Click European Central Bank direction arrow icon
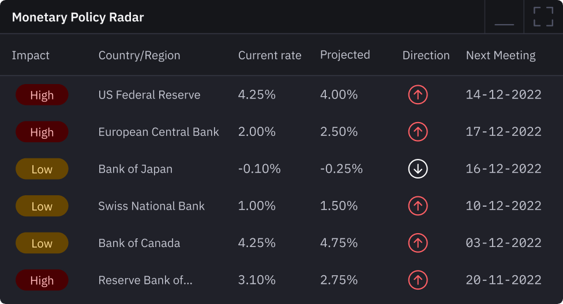The image size is (563, 304). [418, 132]
